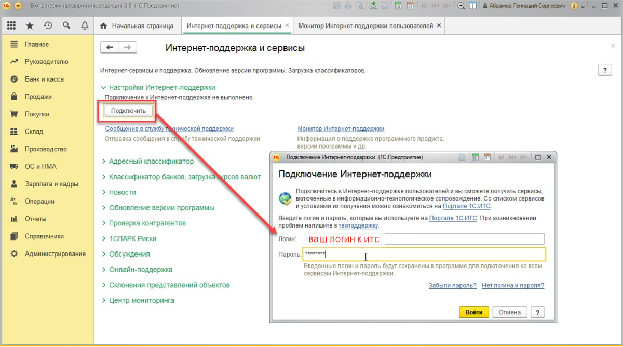The image size is (623, 347).
Task: Click the 1C logo main menu dropdown
Action: (x=18, y=6)
